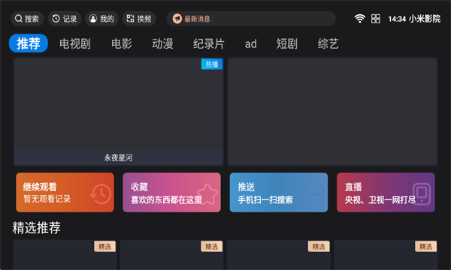Open the My profile (我的) button
451x270 pixels.
101,19
